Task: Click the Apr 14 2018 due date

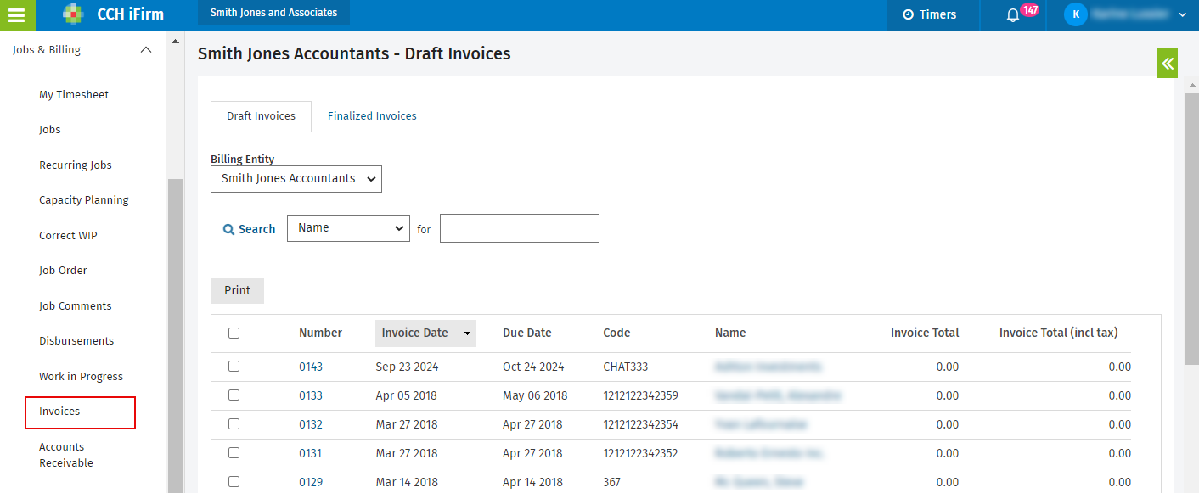Action: tap(532, 483)
